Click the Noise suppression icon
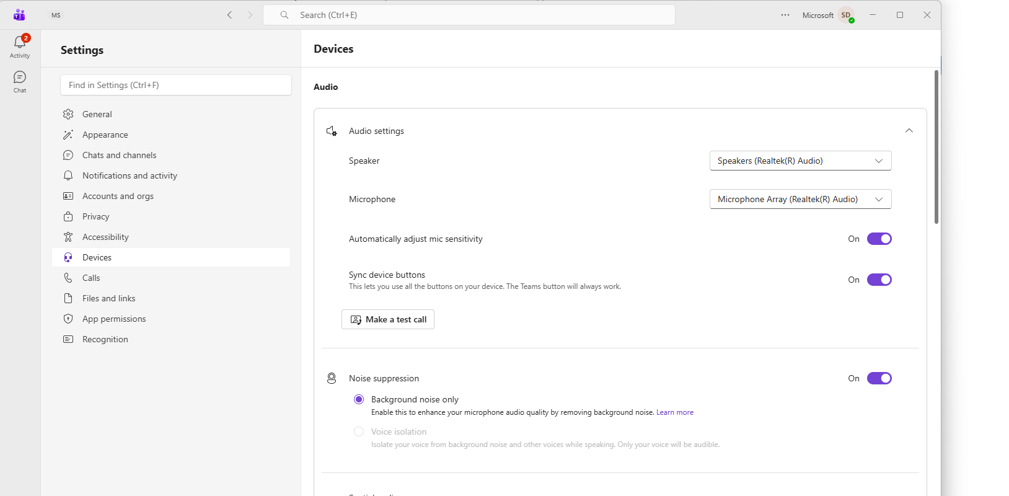Viewport: 1009px width, 496px height. (332, 378)
